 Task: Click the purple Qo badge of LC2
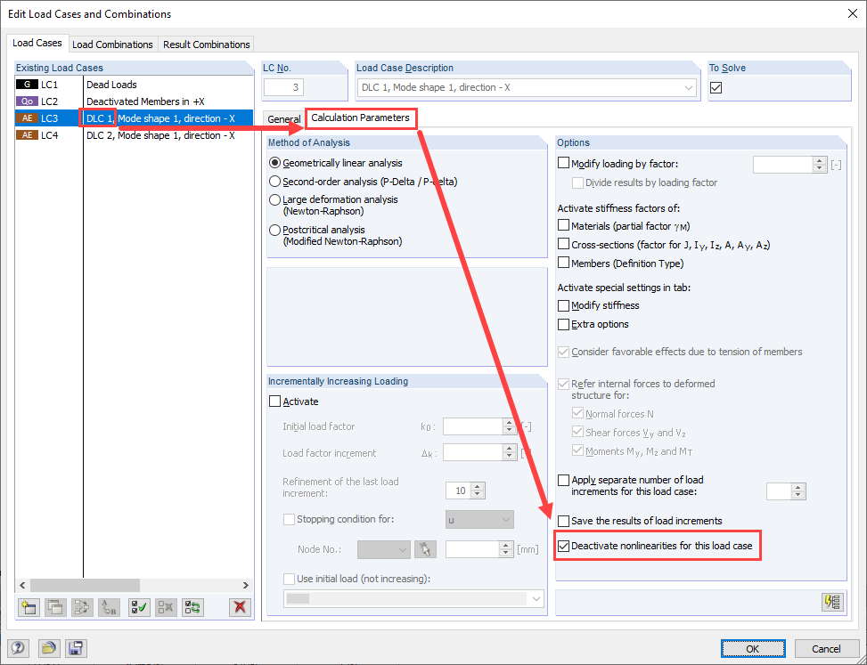pos(27,101)
